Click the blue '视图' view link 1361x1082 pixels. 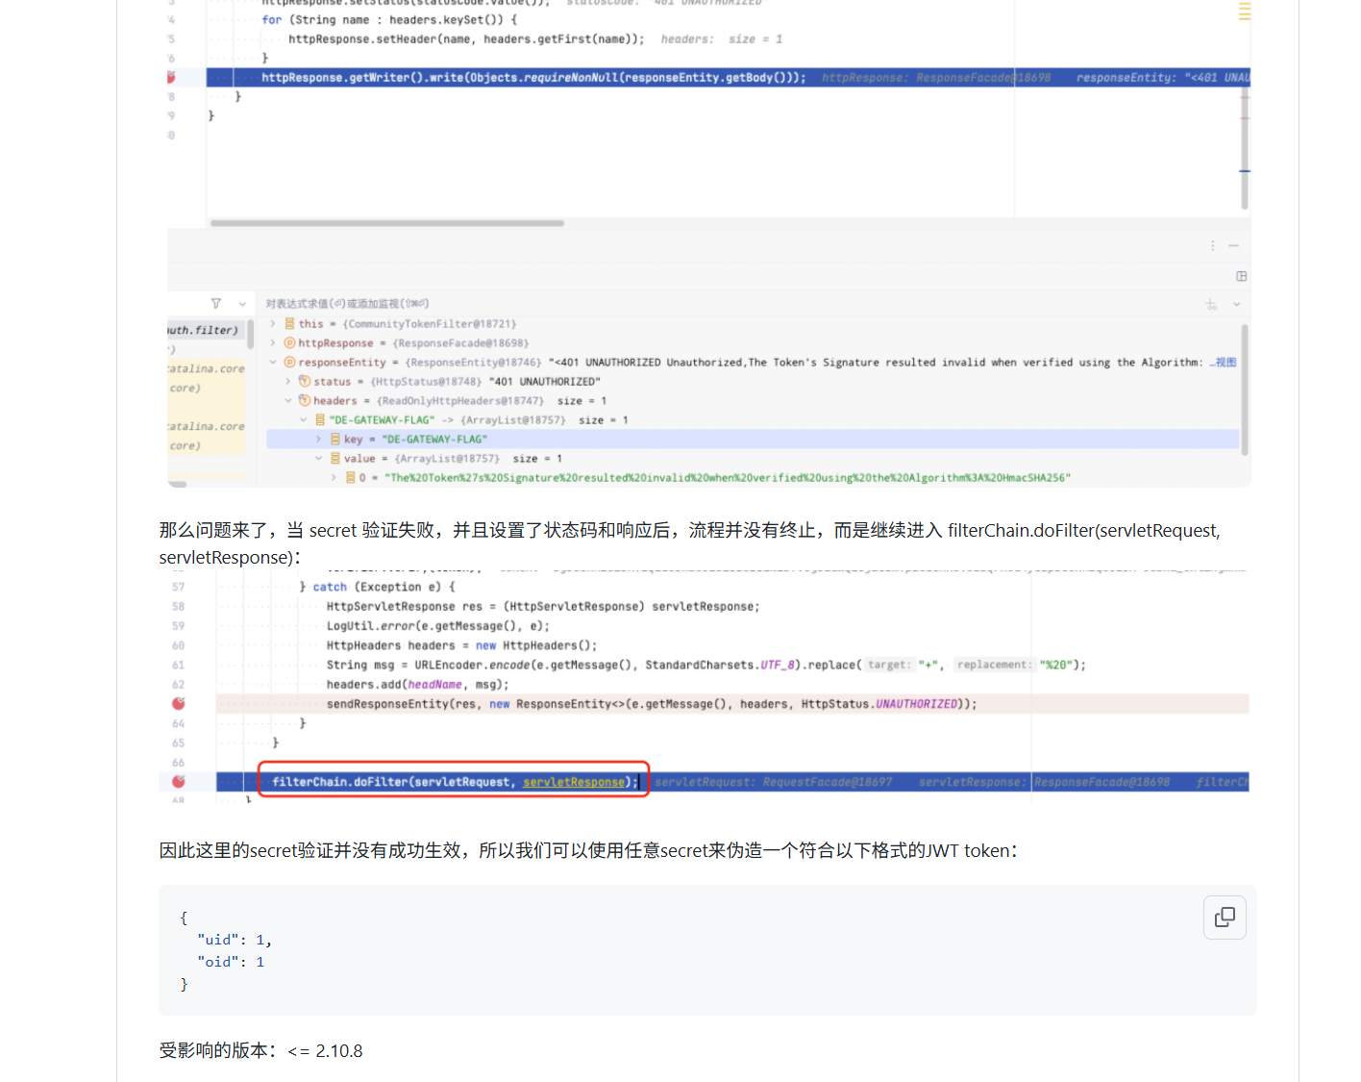pos(1225,363)
